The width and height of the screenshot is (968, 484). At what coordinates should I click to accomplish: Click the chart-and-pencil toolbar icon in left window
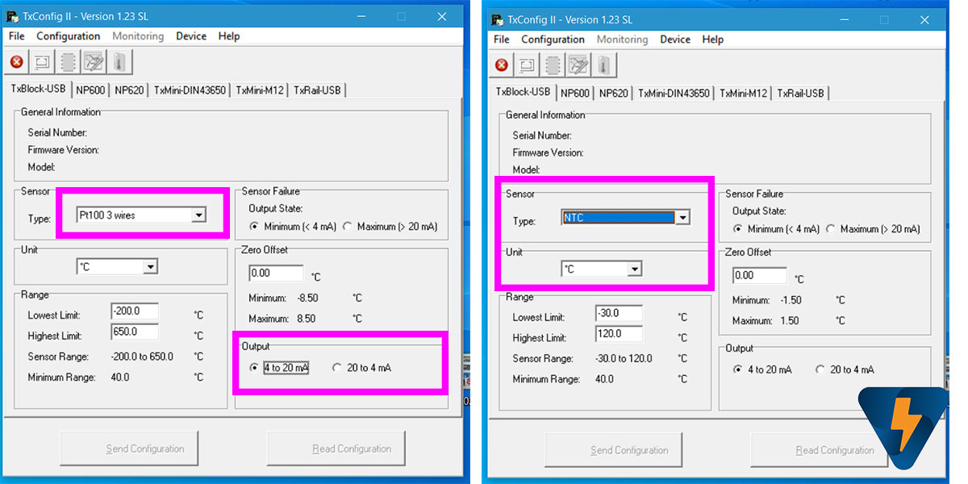(94, 62)
